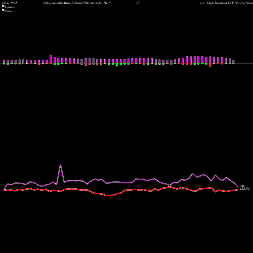The image size is (253, 253).
Task: Click the 'High Dividend ETF Ishares' title text
Action: point(226,3)
